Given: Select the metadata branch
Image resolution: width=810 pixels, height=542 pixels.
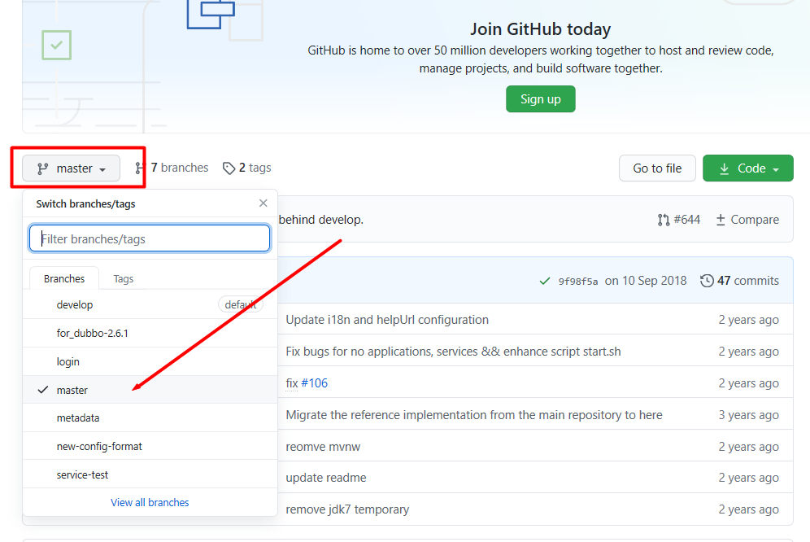Looking at the screenshot, I should (x=150, y=417).
